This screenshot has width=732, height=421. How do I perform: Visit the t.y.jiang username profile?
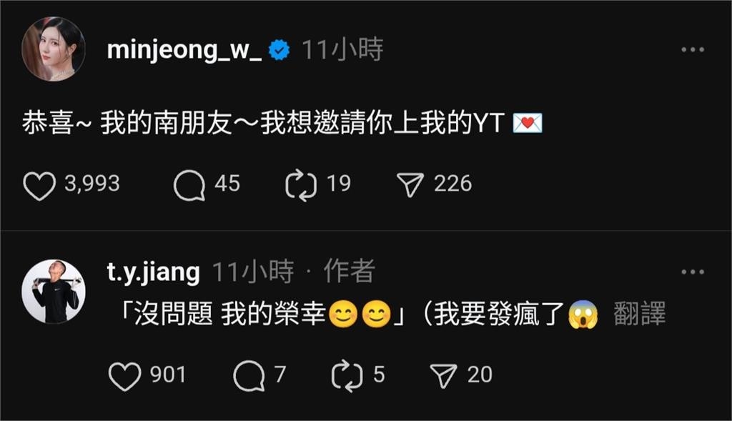153,272
